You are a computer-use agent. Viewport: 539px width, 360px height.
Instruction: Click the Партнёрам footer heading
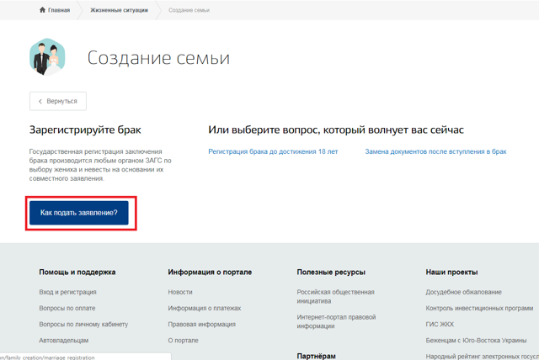317,357
